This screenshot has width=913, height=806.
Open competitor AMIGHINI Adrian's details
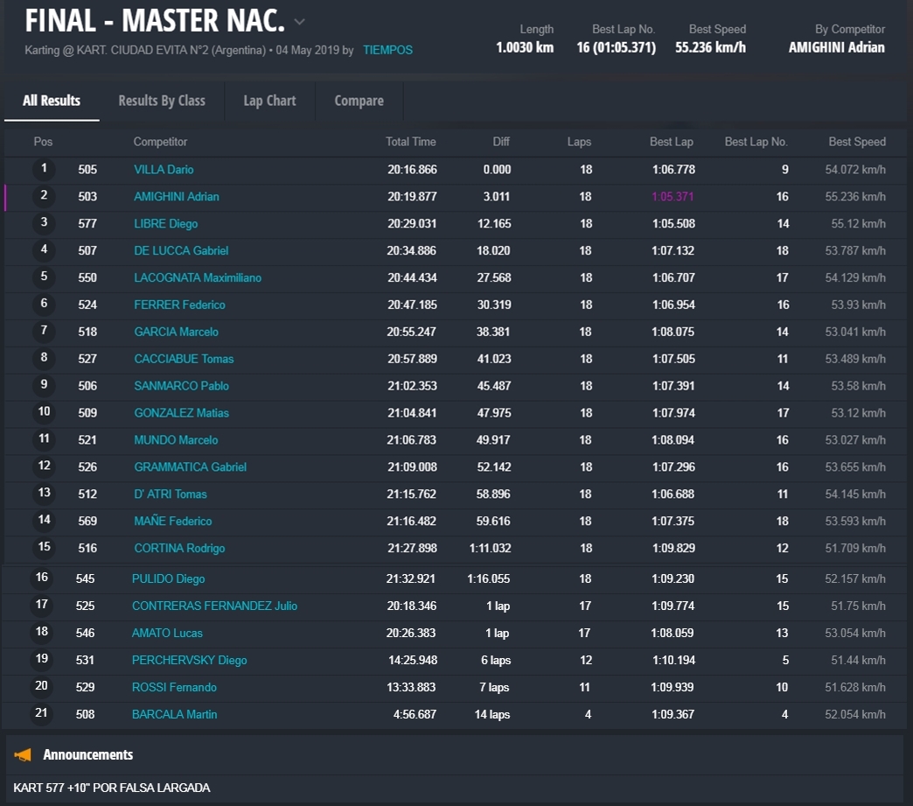pyautogui.click(x=176, y=197)
